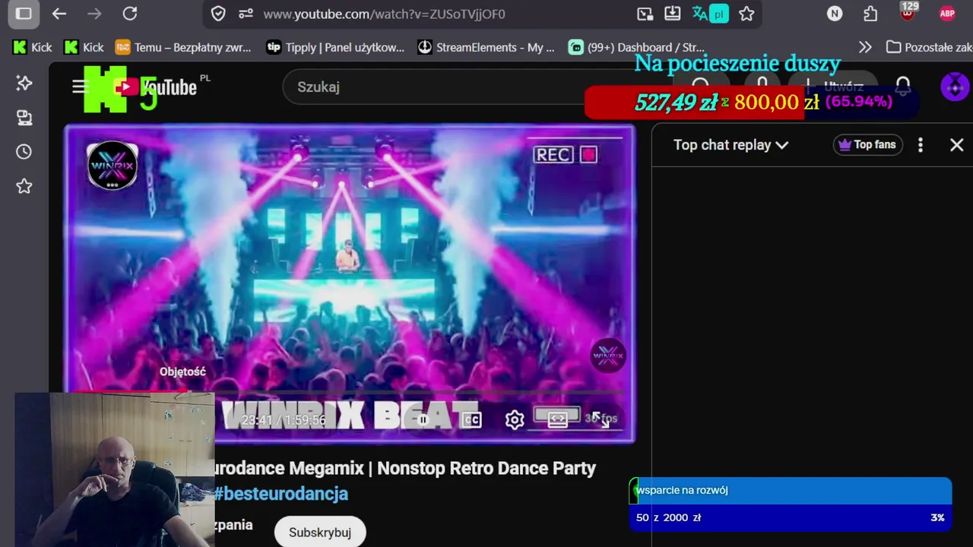Open the YouTube hamburger guide menu
Viewport: 973px width, 547px height.
pos(78,87)
